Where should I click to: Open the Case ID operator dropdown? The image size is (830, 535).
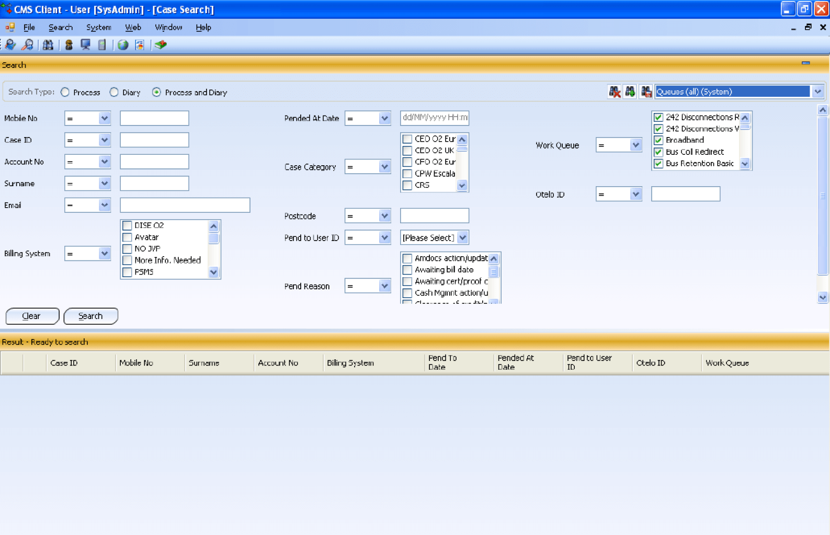(x=105, y=140)
